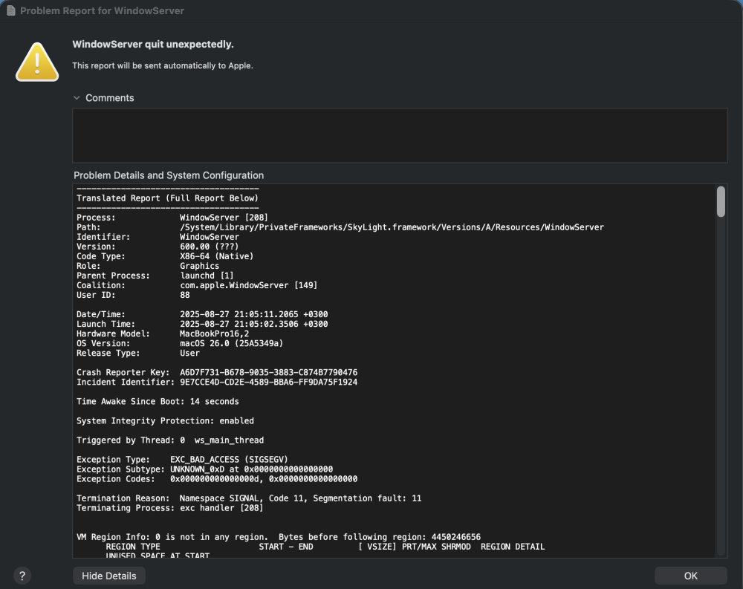
Task: Click the Identifier value 'WindowServer'
Action: tap(210, 237)
